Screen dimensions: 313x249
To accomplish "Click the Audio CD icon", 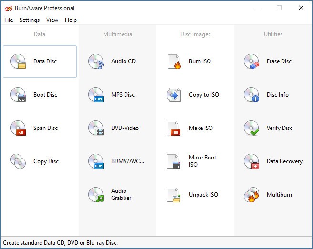I will click(x=96, y=61).
